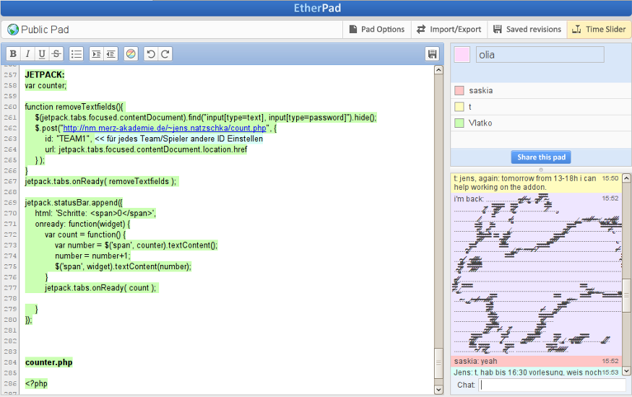The image size is (632, 397).
Task: Click user t's yellow color swatch
Action: click(459, 107)
